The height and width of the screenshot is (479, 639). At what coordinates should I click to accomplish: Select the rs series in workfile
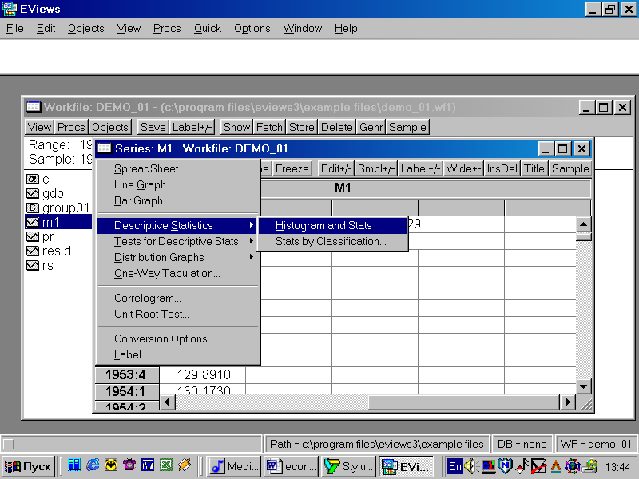(x=39, y=266)
